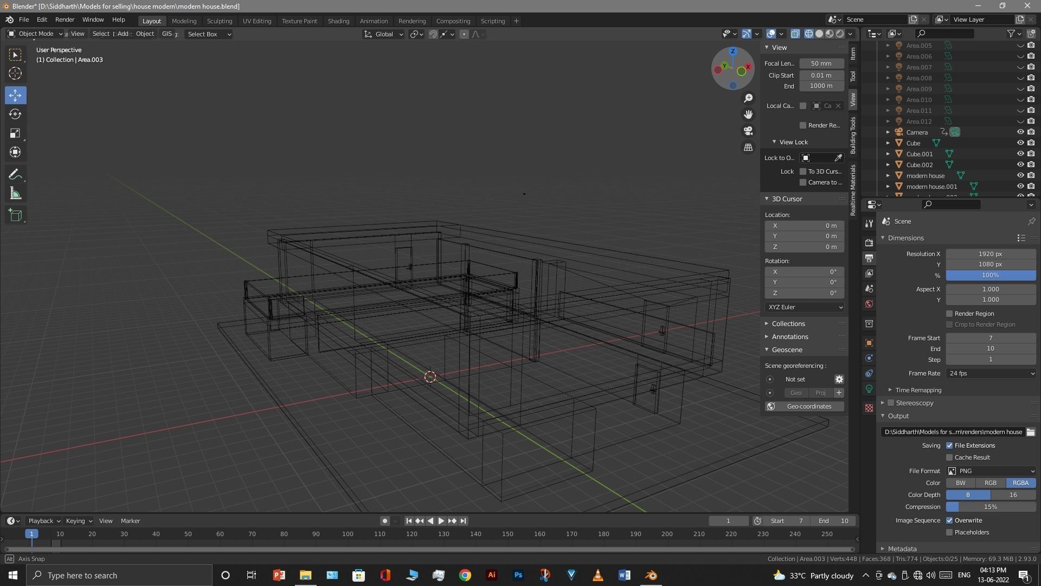Expand Annotations panel in sidebar
Viewport: 1041px width, 586px height.
tap(789, 337)
